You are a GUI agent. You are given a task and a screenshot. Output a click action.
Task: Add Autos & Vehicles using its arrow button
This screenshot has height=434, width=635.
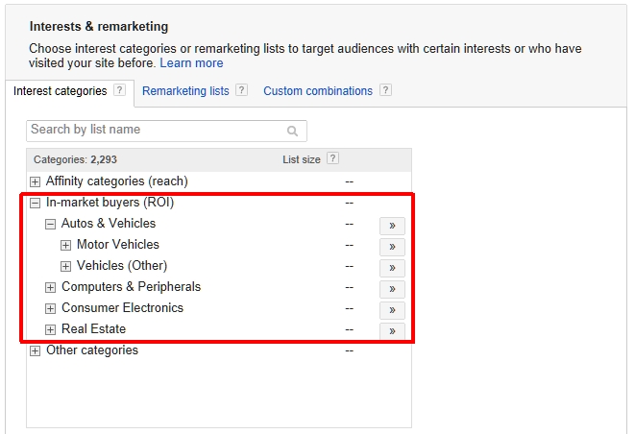click(391, 226)
